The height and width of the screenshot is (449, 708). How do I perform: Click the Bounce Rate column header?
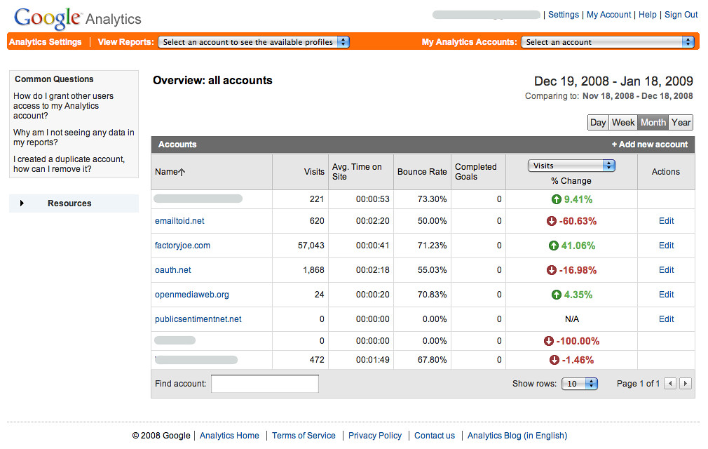[422, 172]
